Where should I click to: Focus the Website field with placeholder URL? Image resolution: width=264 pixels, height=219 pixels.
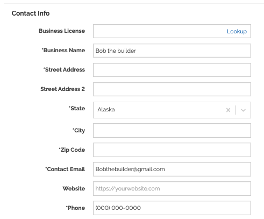coord(172,188)
